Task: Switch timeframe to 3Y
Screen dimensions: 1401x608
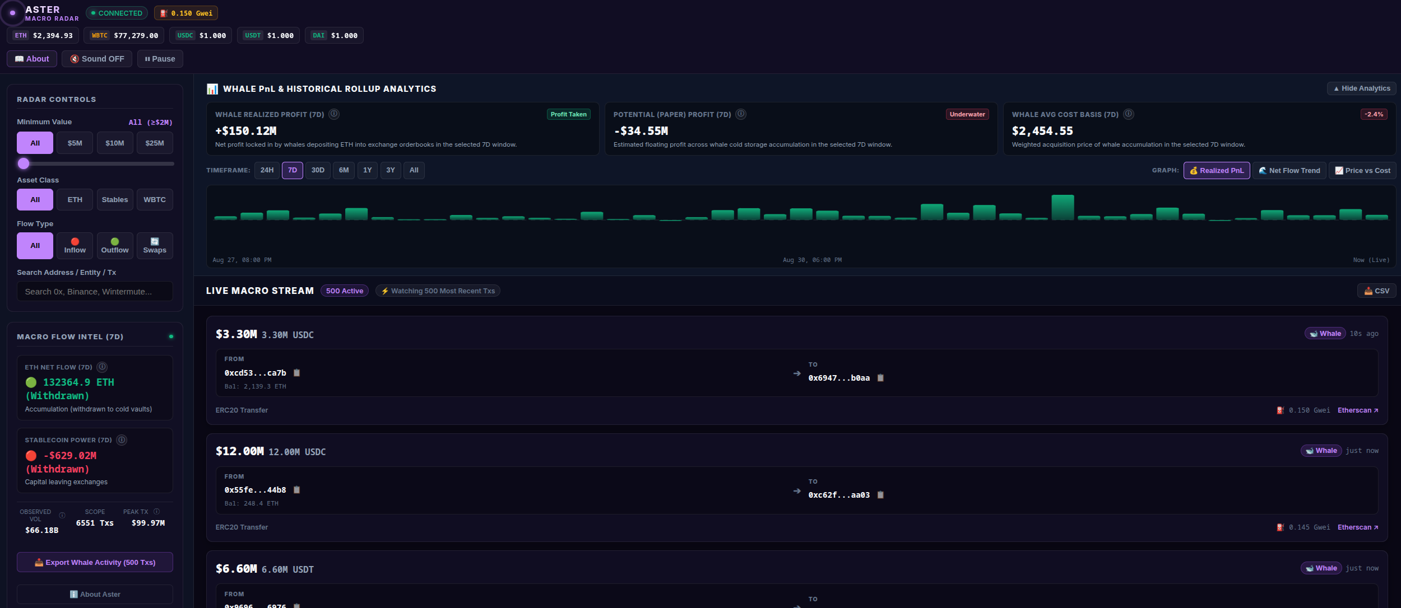Action: (x=391, y=170)
